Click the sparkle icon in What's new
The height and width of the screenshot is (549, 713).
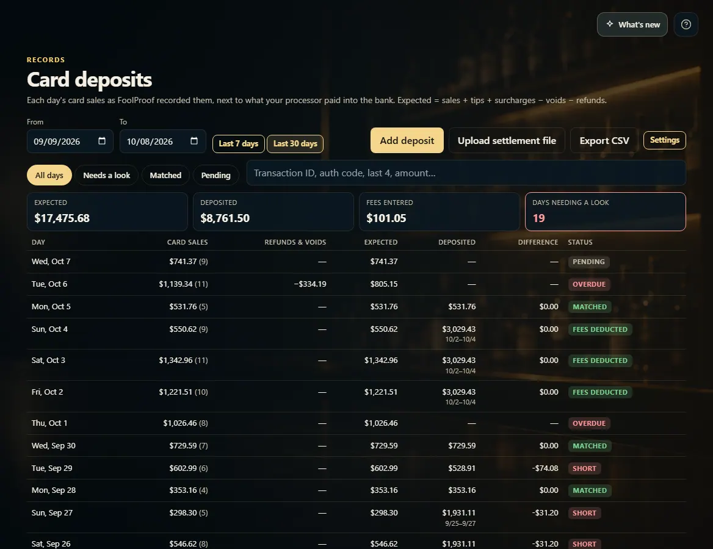pyautogui.click(x=609, y=24)
